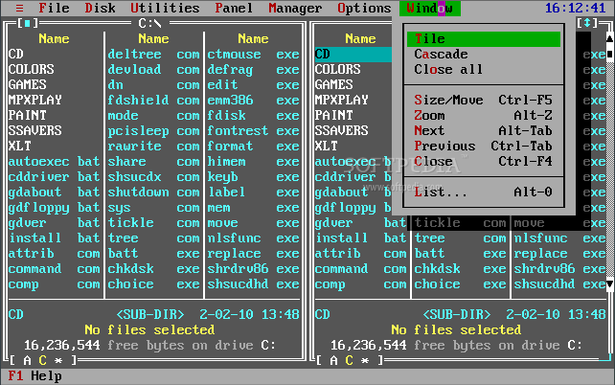Select tree com in right panel

click(461, 238)
